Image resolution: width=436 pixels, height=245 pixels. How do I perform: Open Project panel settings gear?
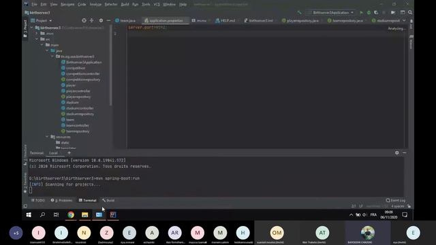click(101, 20)
